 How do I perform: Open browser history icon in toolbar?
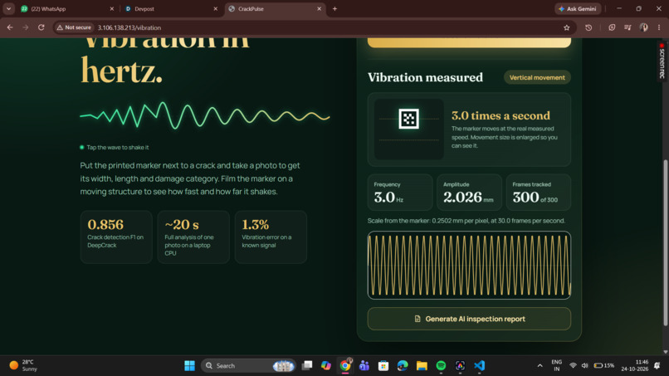pos(588,27)
